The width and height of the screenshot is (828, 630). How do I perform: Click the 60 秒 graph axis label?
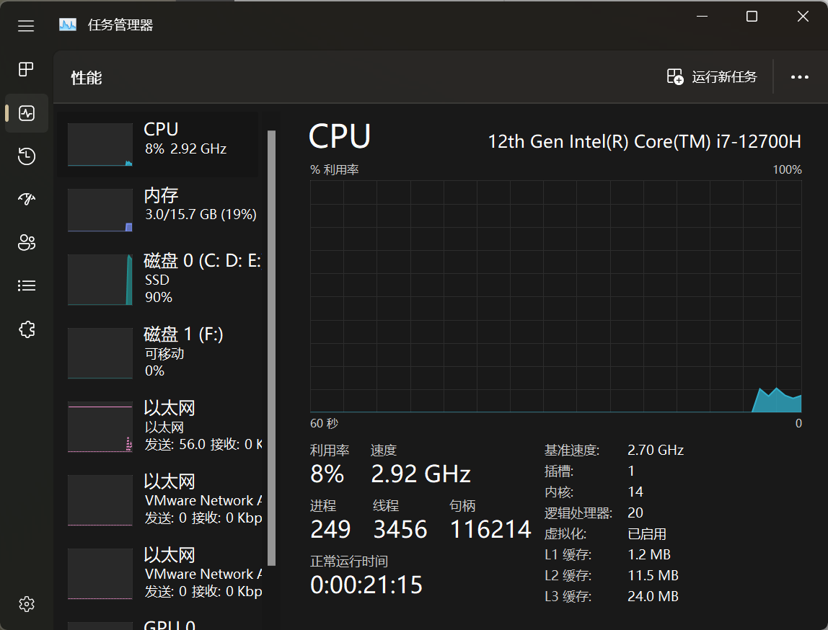pos(325,423)
